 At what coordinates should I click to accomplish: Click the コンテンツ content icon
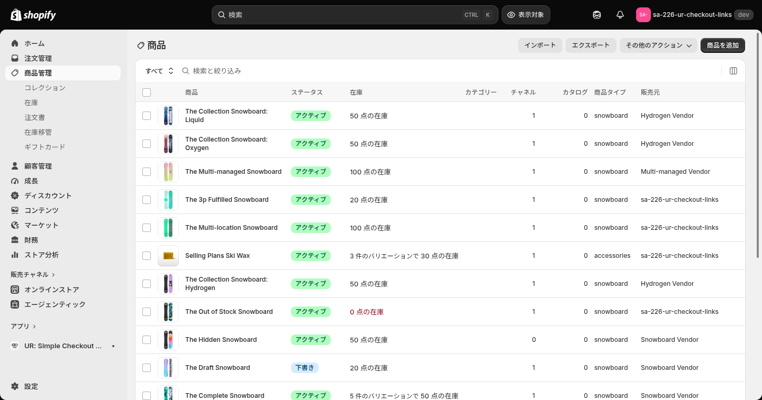pos(15,210)
